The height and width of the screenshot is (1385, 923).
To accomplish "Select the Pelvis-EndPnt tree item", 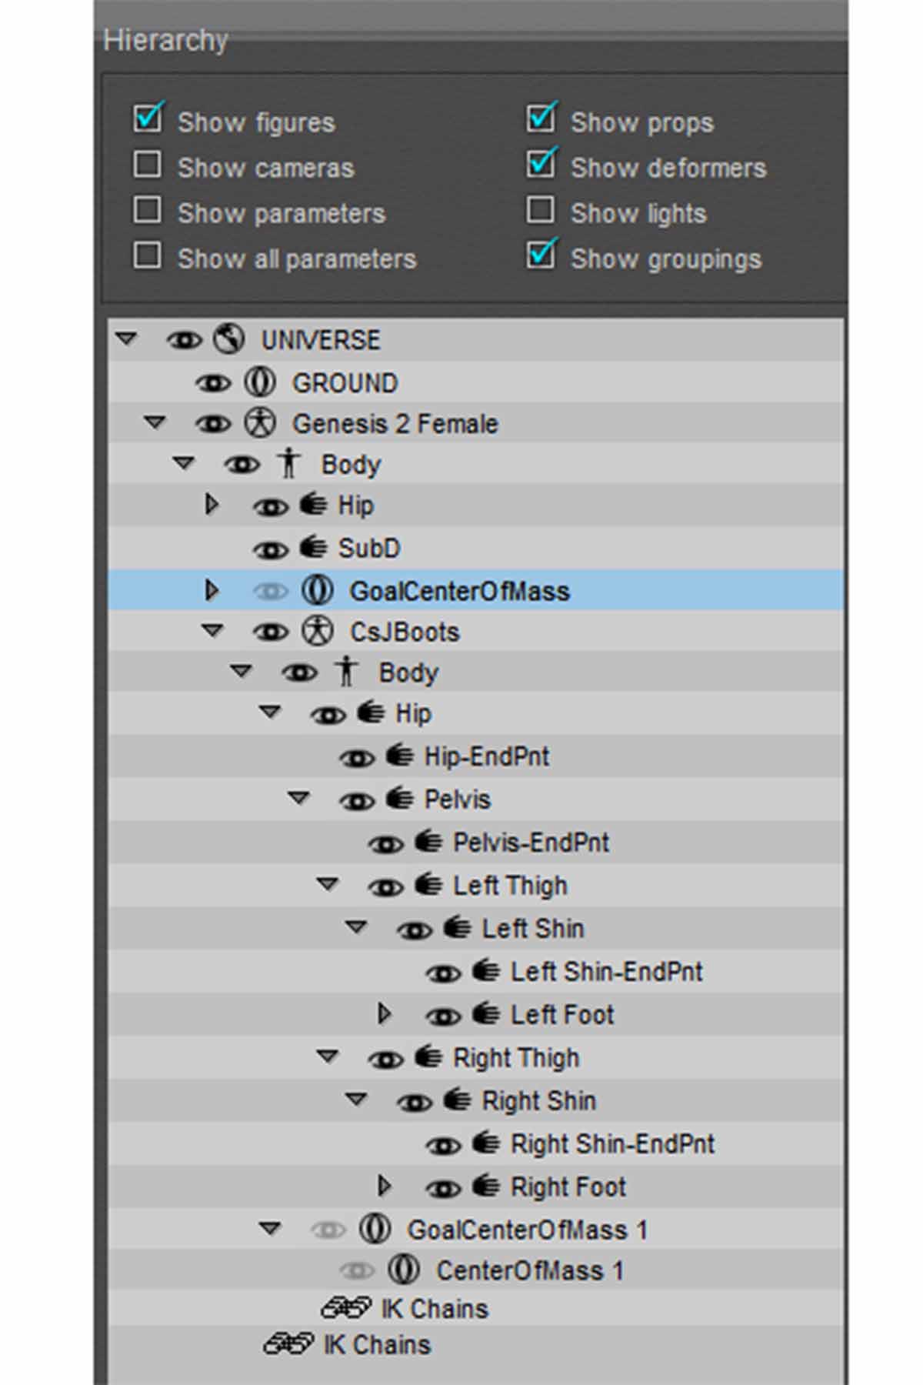I will coord(531,843).
